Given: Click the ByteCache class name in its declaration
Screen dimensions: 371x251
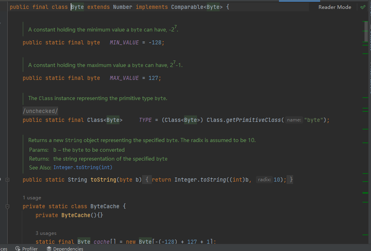Looking at the screenshot, I should [x=105, y=206].
